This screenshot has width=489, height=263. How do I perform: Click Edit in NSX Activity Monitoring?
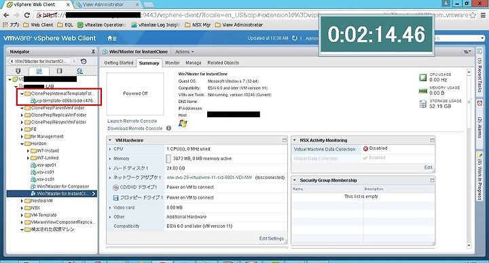click(428, 167)
